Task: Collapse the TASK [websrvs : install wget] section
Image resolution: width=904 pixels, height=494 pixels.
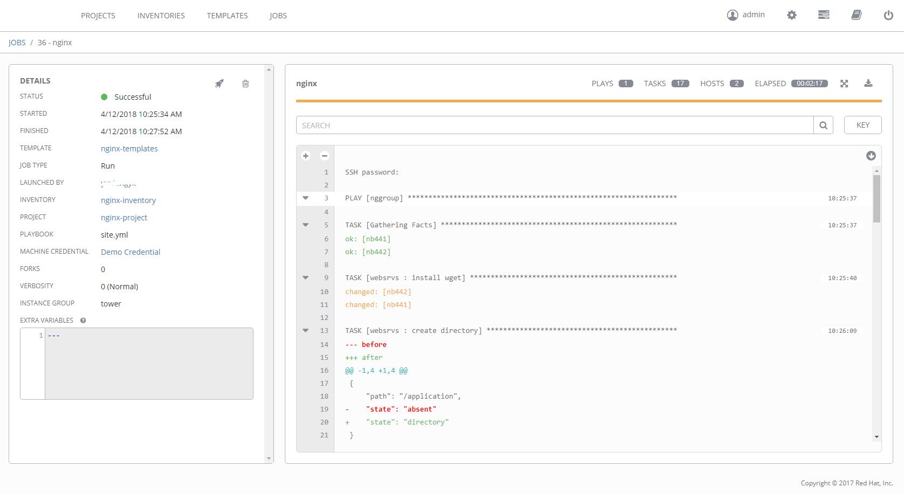Action: point(305,277)
